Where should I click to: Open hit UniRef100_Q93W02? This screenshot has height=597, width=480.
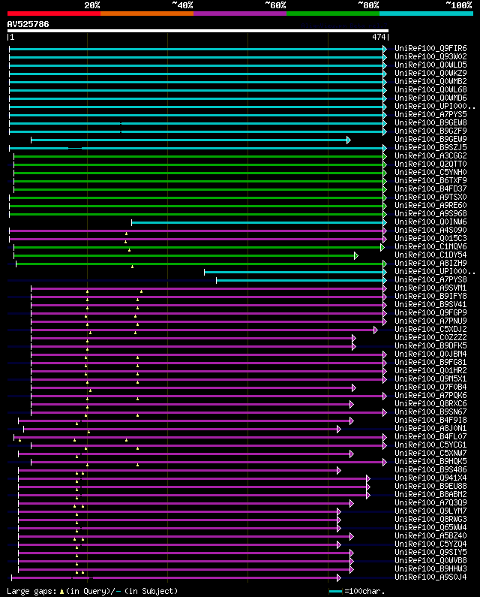click(x=430, y=57)
